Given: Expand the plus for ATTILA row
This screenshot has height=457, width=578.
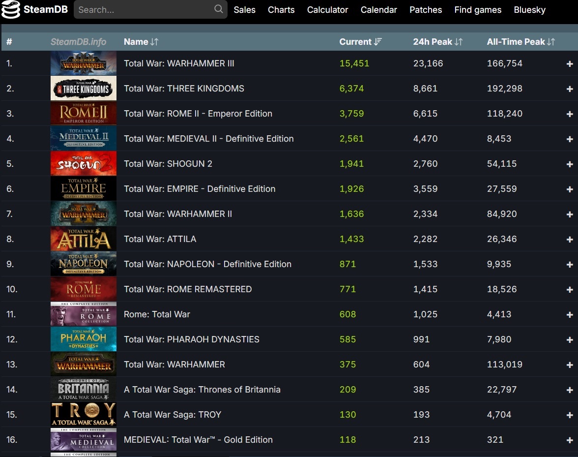Looking at the screenshot, I should [570, 240].
